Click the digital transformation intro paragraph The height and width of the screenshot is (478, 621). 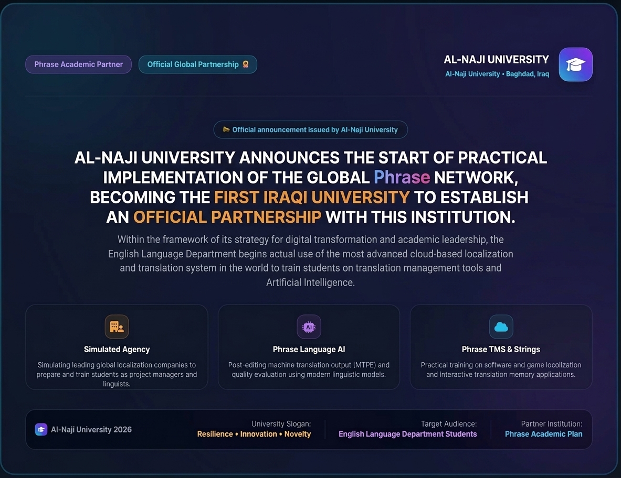311,261
